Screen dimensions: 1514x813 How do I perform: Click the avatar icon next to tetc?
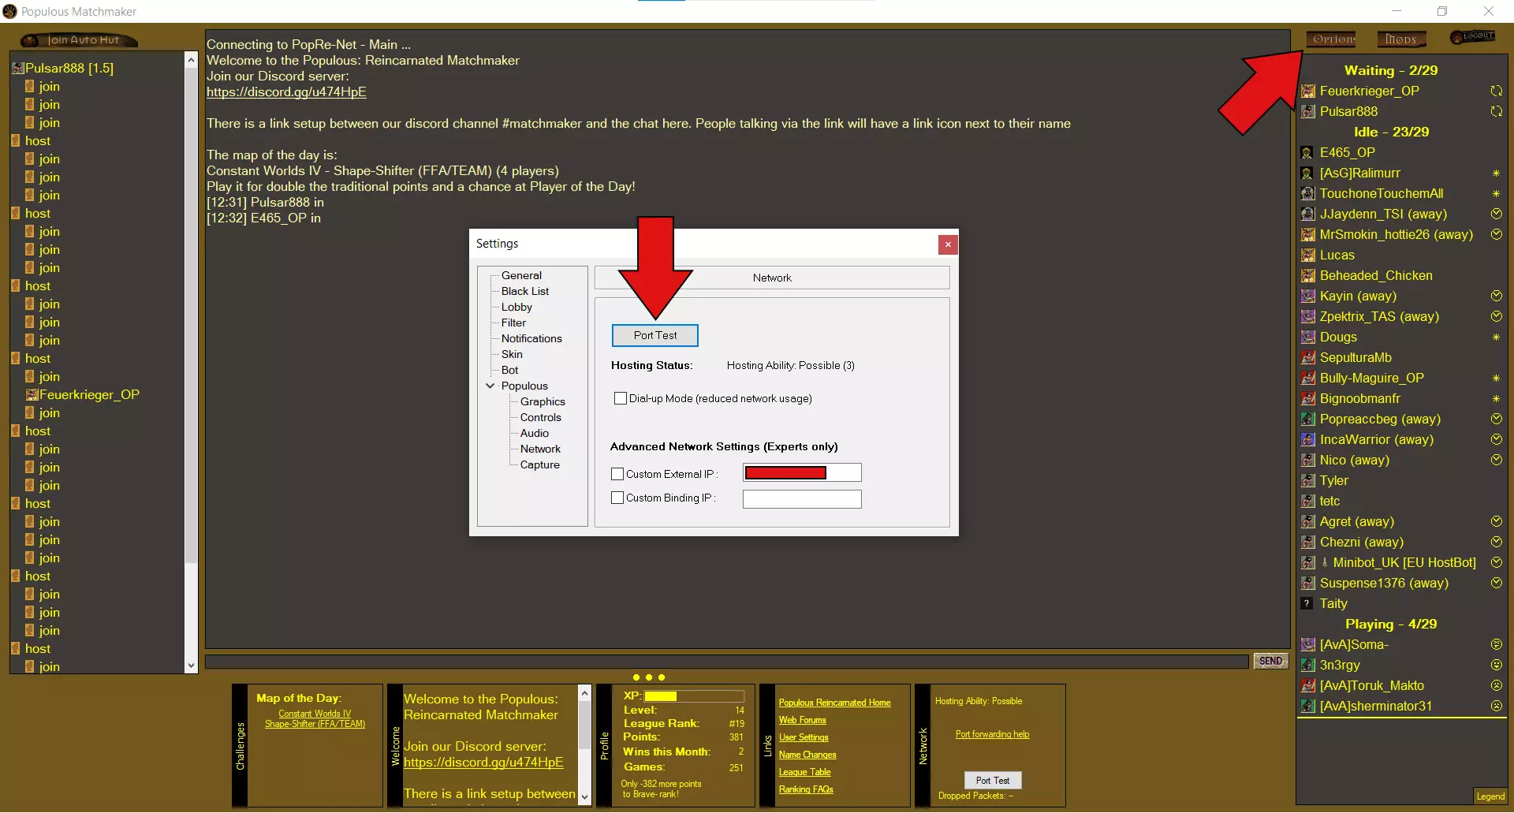pos(1307,502)
